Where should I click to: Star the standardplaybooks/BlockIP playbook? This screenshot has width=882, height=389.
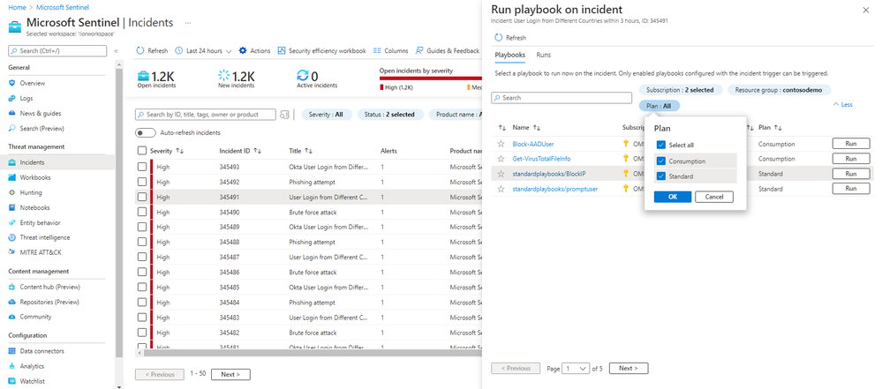(501, 175)
